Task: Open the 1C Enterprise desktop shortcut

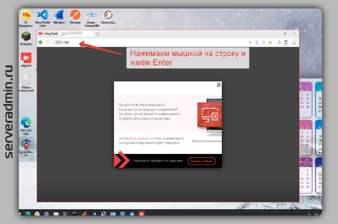Action: 26,18
